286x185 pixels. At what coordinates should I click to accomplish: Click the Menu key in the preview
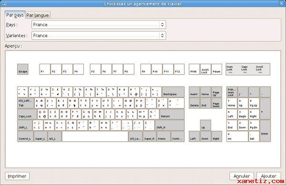(163, 136)
